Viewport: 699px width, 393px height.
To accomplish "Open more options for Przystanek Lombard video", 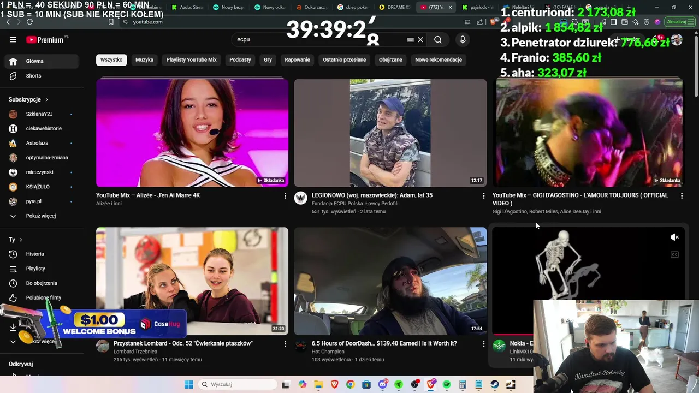I will pyautogui.click(x=285, y=344).
